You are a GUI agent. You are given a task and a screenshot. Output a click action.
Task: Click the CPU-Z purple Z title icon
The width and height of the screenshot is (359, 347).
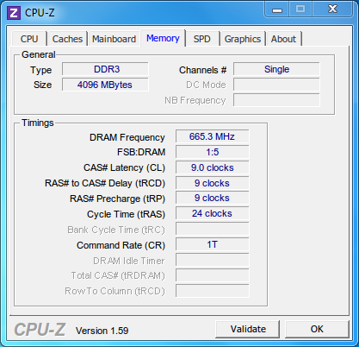[x=14, y=13]
